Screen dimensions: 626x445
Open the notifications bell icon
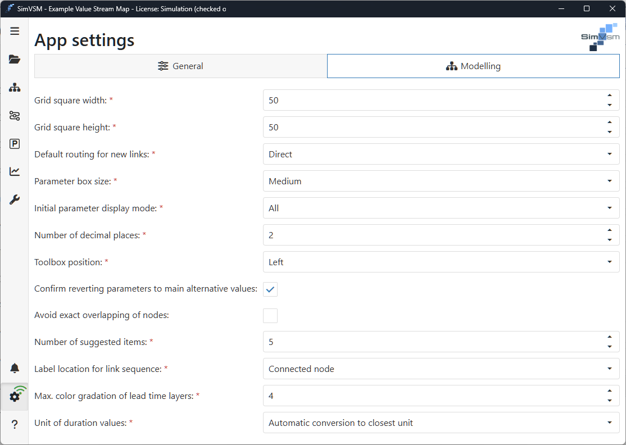15,368
